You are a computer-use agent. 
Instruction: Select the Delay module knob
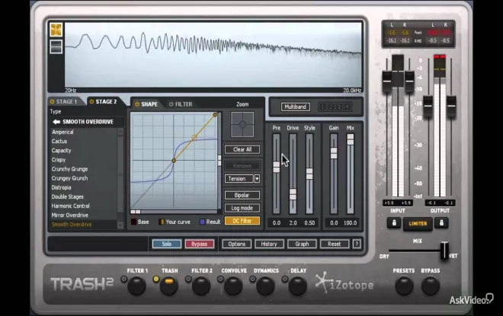point(298,286)
